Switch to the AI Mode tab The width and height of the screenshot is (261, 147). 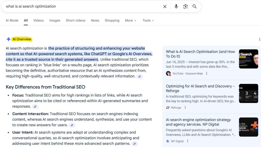(x=12, y=21)
